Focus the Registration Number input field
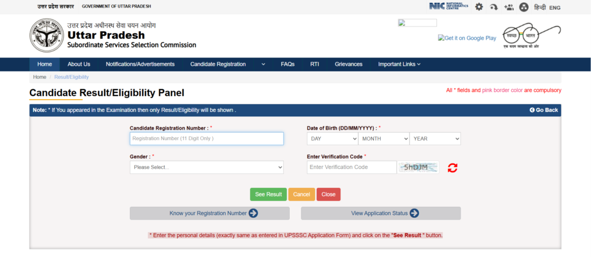 207,138
